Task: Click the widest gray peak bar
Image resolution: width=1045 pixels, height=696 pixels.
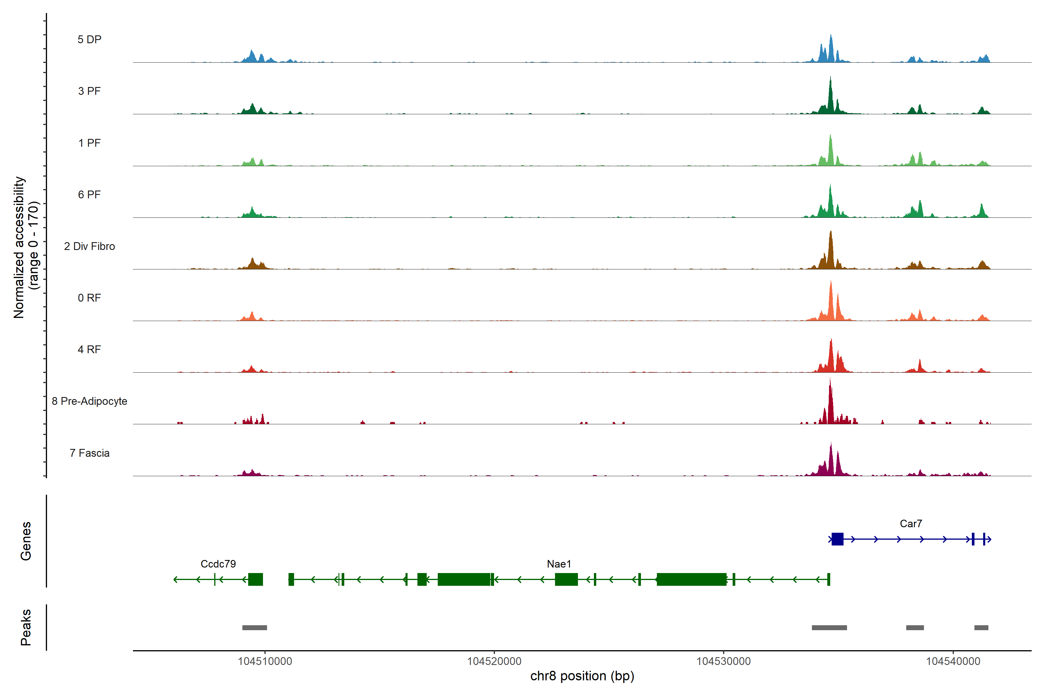Action: [829, 627]
